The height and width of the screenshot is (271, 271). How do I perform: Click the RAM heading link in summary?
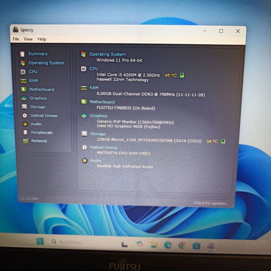coord(94,88)
